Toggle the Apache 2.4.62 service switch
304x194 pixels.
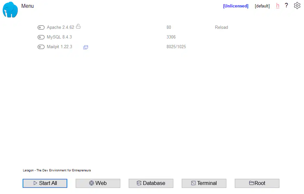41,27
